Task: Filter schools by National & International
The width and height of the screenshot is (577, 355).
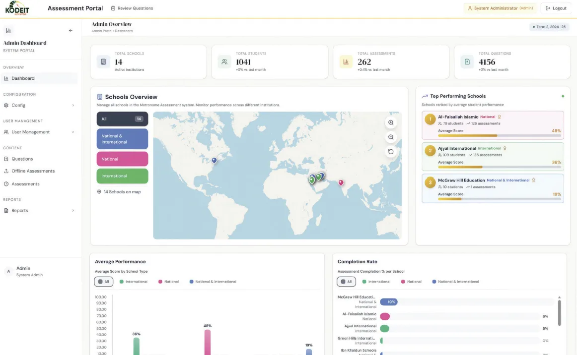Action: point(122,139)
